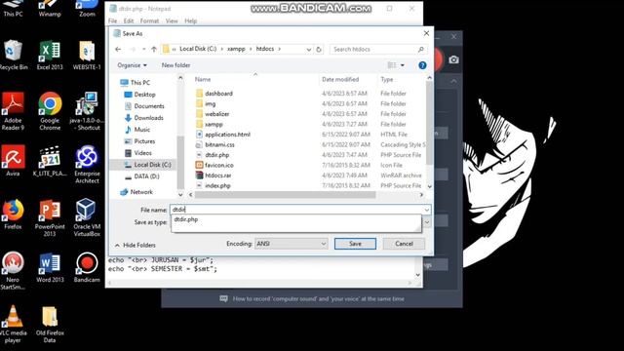Open the View menu in Notepad
This screenshot has width=624, height=351.
pyautogui.click(x=172, y=20)
